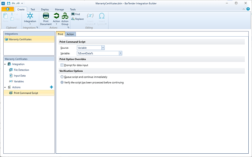This screenshot has width=252, height=157.
Task: Switch to the Action tab in properties panel
Action: [70, 34]
